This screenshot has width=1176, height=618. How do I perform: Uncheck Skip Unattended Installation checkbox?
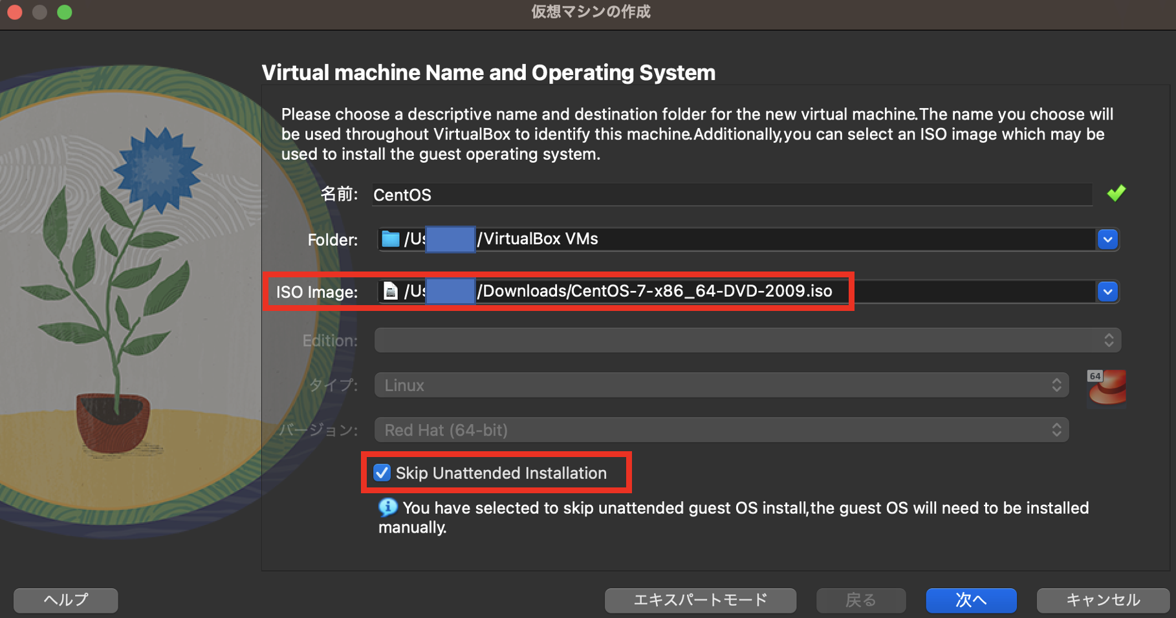click(382, 473)
